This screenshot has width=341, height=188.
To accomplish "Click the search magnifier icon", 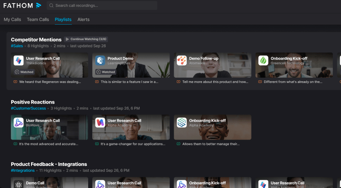I will (51, 5).
